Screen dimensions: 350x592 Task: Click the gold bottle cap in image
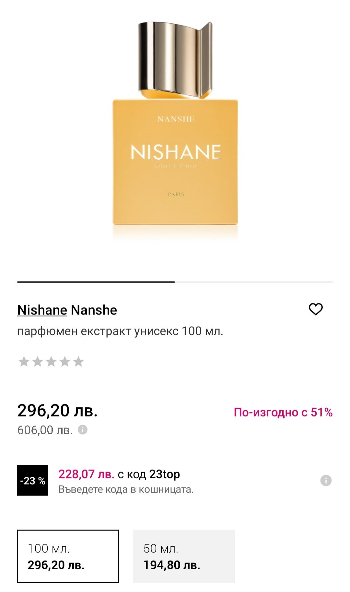tap(175, 58)
